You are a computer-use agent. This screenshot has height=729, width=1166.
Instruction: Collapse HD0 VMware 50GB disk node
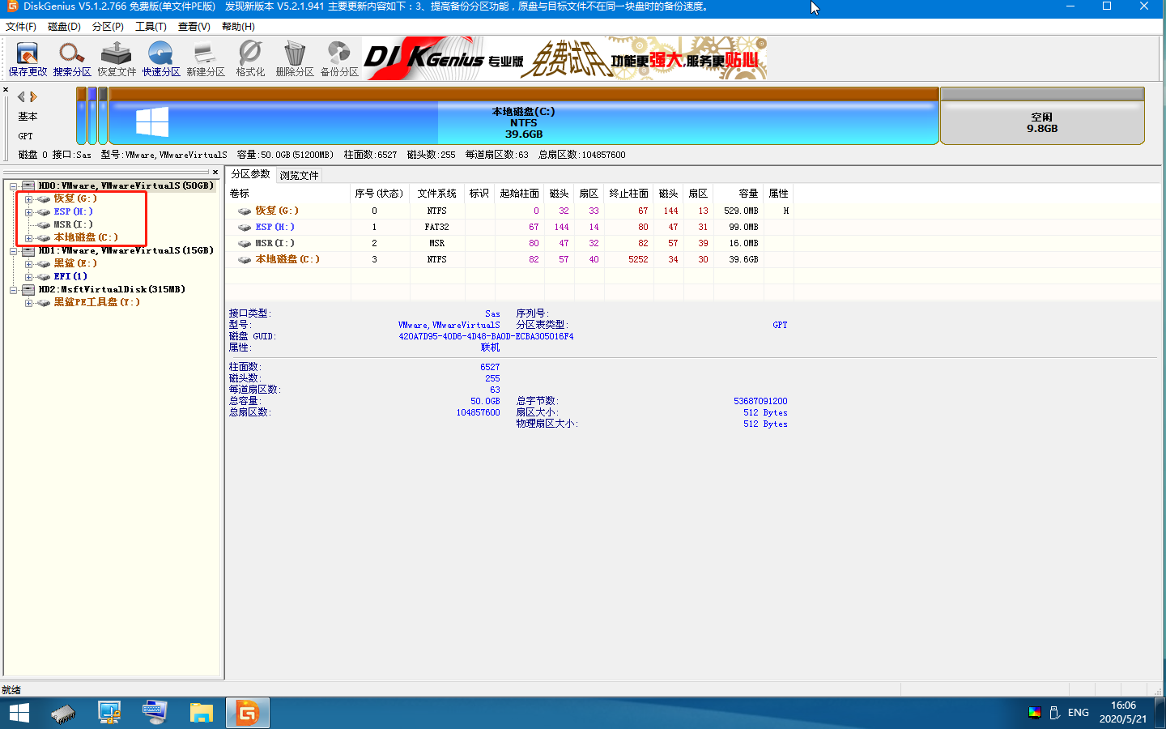click(x=14, y=186)
